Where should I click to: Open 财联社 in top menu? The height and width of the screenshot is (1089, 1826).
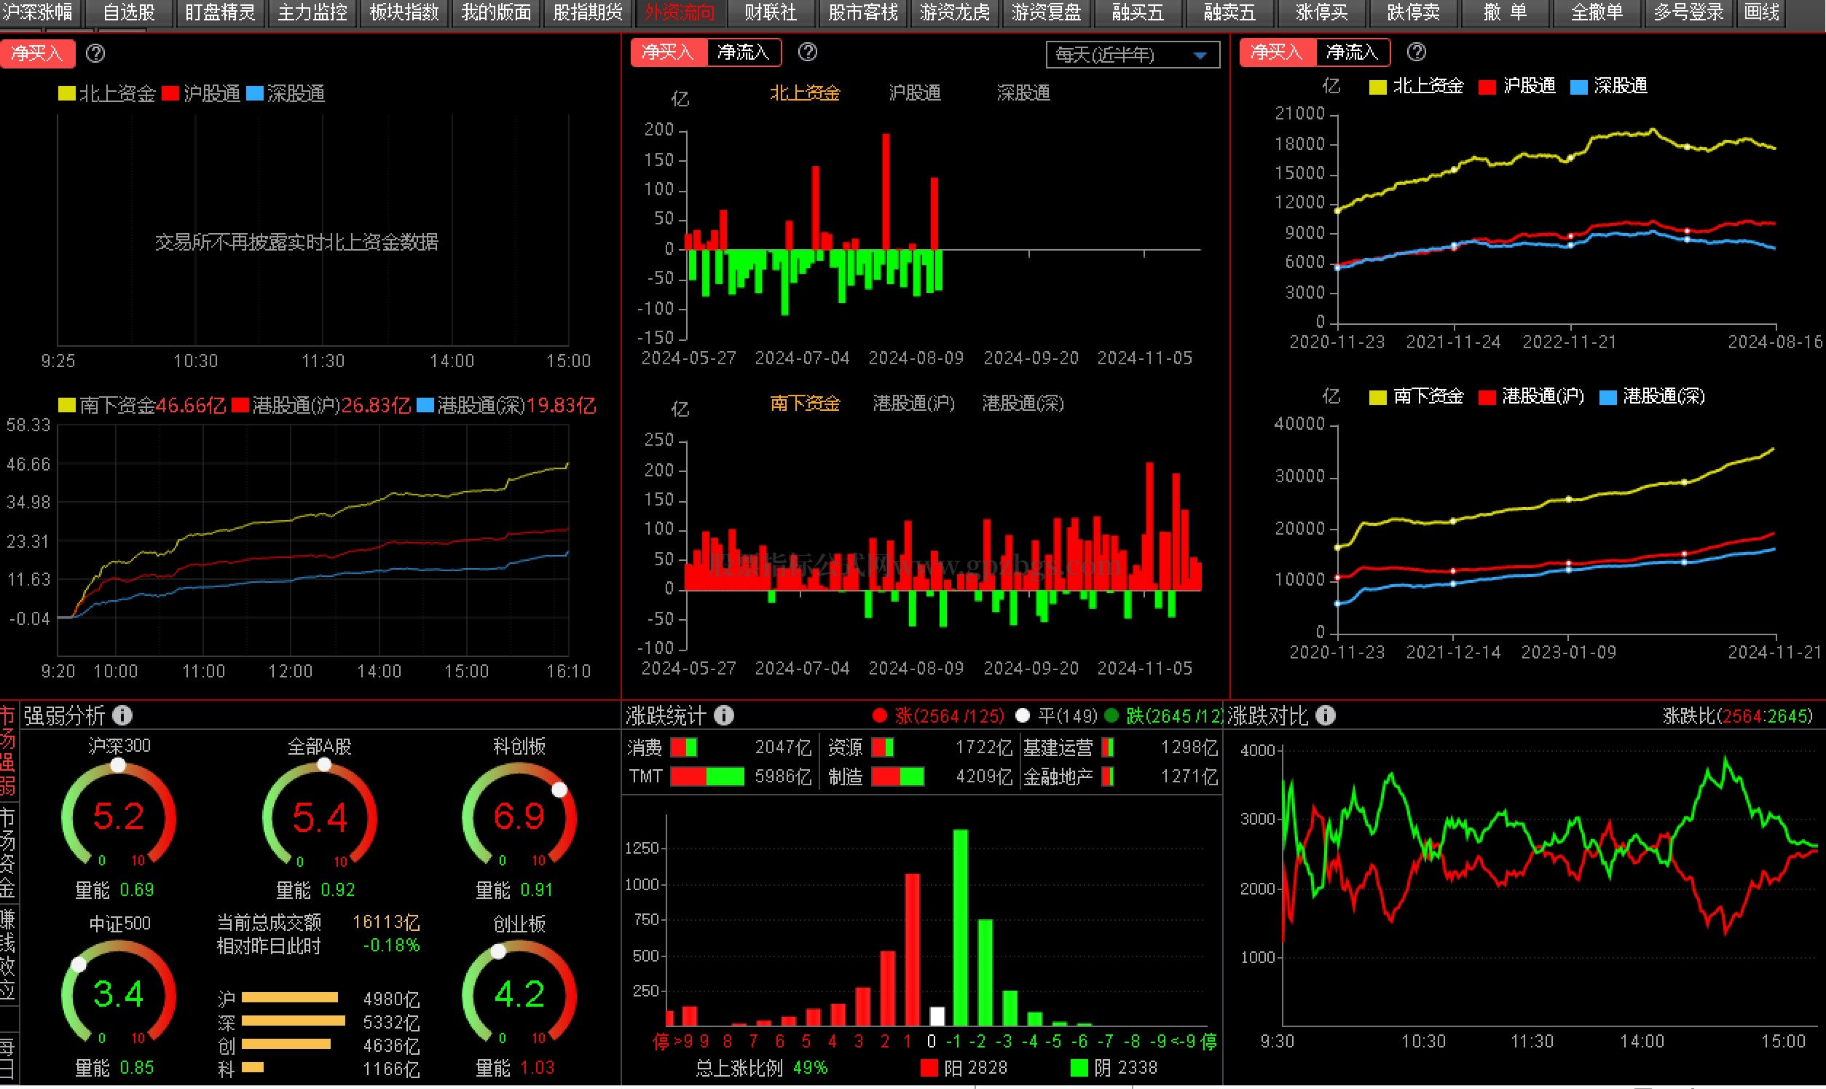click(x=771, y=12)
